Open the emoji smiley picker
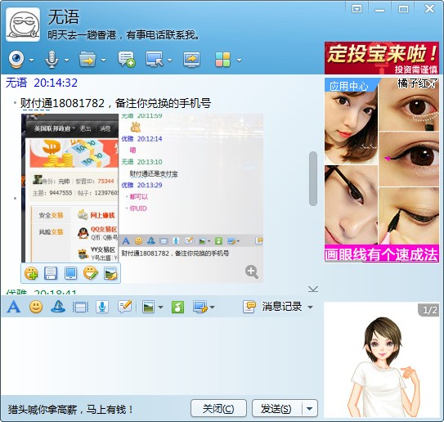The image size is (444, 422). click(x=36, y=307)
